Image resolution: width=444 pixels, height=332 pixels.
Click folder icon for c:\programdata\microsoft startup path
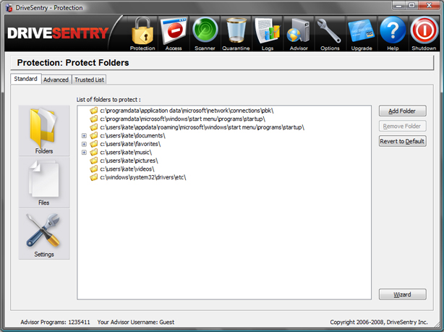pos(94,119)
